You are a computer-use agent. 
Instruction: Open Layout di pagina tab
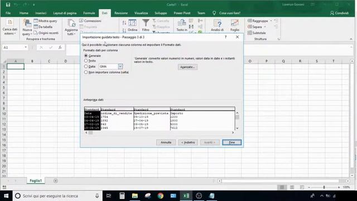pos(65,13)
